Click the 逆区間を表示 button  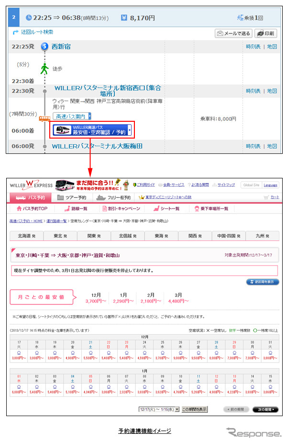pyautogui.click(x=263, y=282)
